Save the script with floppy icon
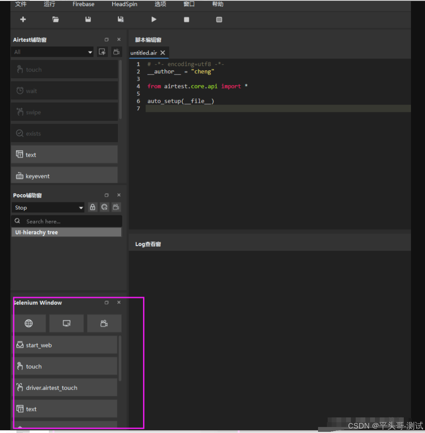Image resolution: width=425 pixels, height=433 pixels. click(x=88, y=19)
